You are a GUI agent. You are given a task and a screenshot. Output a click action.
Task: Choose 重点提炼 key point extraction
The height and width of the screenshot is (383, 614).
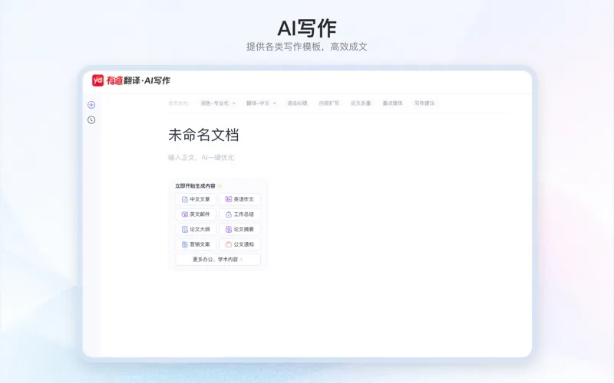[392, 103]
